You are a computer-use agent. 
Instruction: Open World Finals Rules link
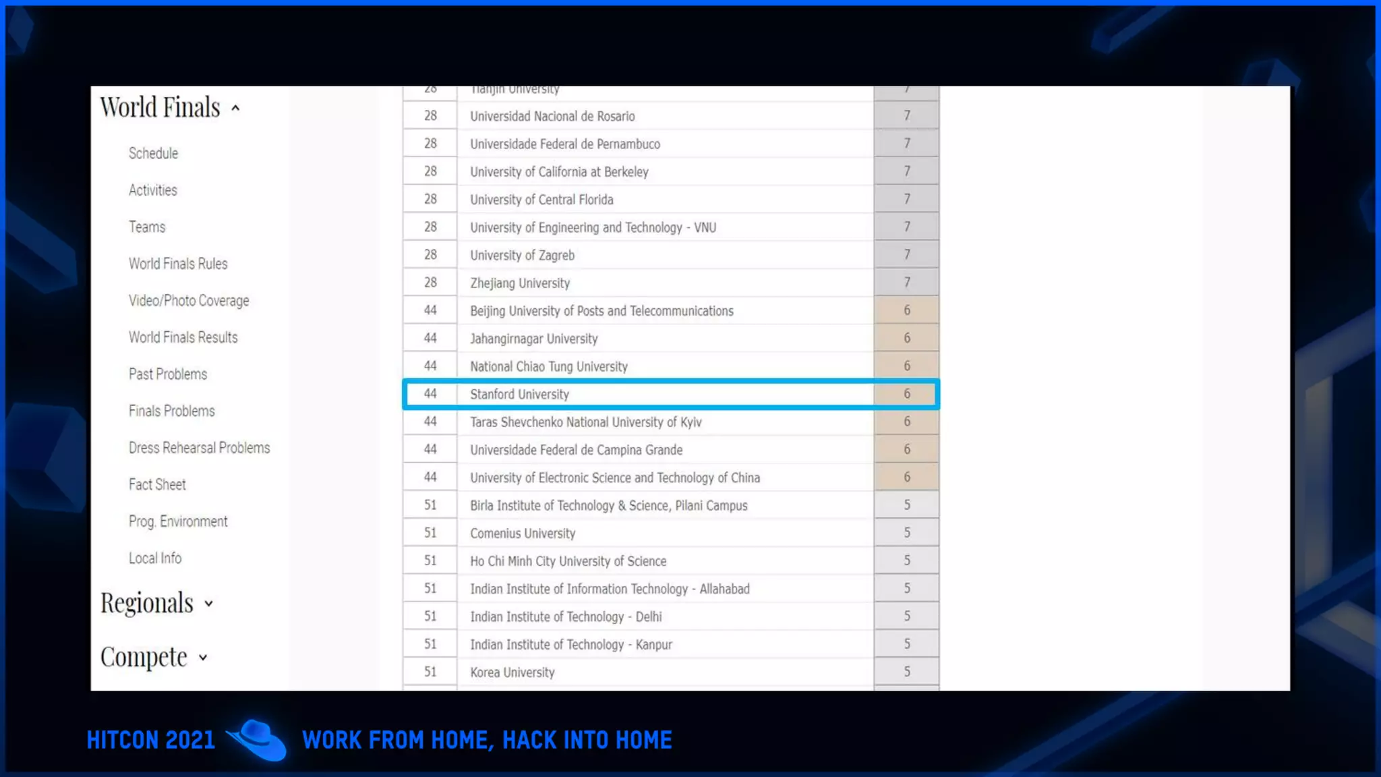(178, 264)
